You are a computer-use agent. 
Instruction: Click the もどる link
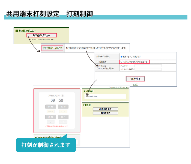tap(135, 85)
